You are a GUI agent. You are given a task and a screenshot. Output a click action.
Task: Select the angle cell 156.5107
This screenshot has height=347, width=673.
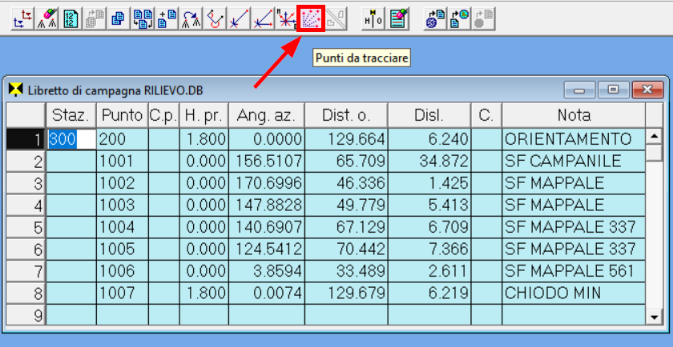267,161
